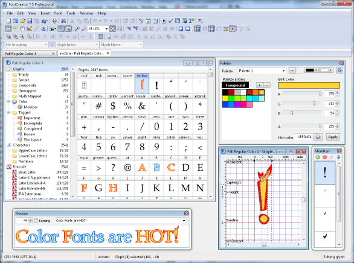Click the New font file icon

[8, 21]
